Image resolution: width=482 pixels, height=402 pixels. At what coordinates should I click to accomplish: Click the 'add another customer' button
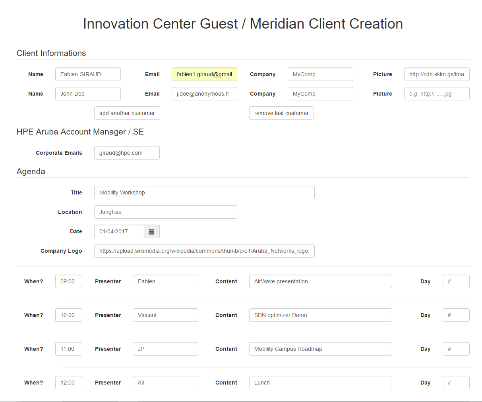coord(127,113)
